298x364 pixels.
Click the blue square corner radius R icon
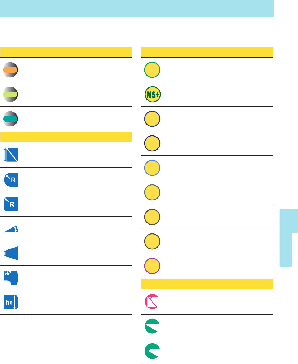pyautogui.click(x=11, y=204)
